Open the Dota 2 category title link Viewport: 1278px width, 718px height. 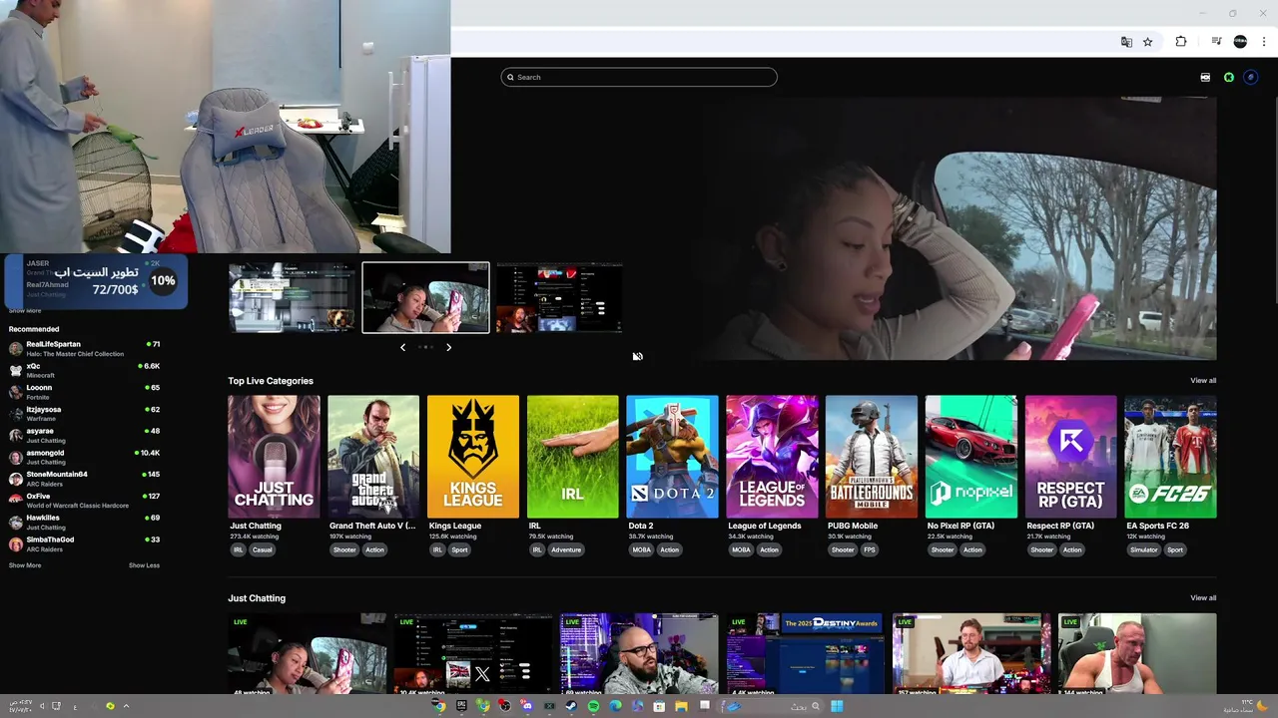[641, 526]
